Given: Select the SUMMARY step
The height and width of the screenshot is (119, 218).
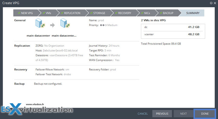Looking at the screenshot, I should pyautogui.click(x=193, y=13).
